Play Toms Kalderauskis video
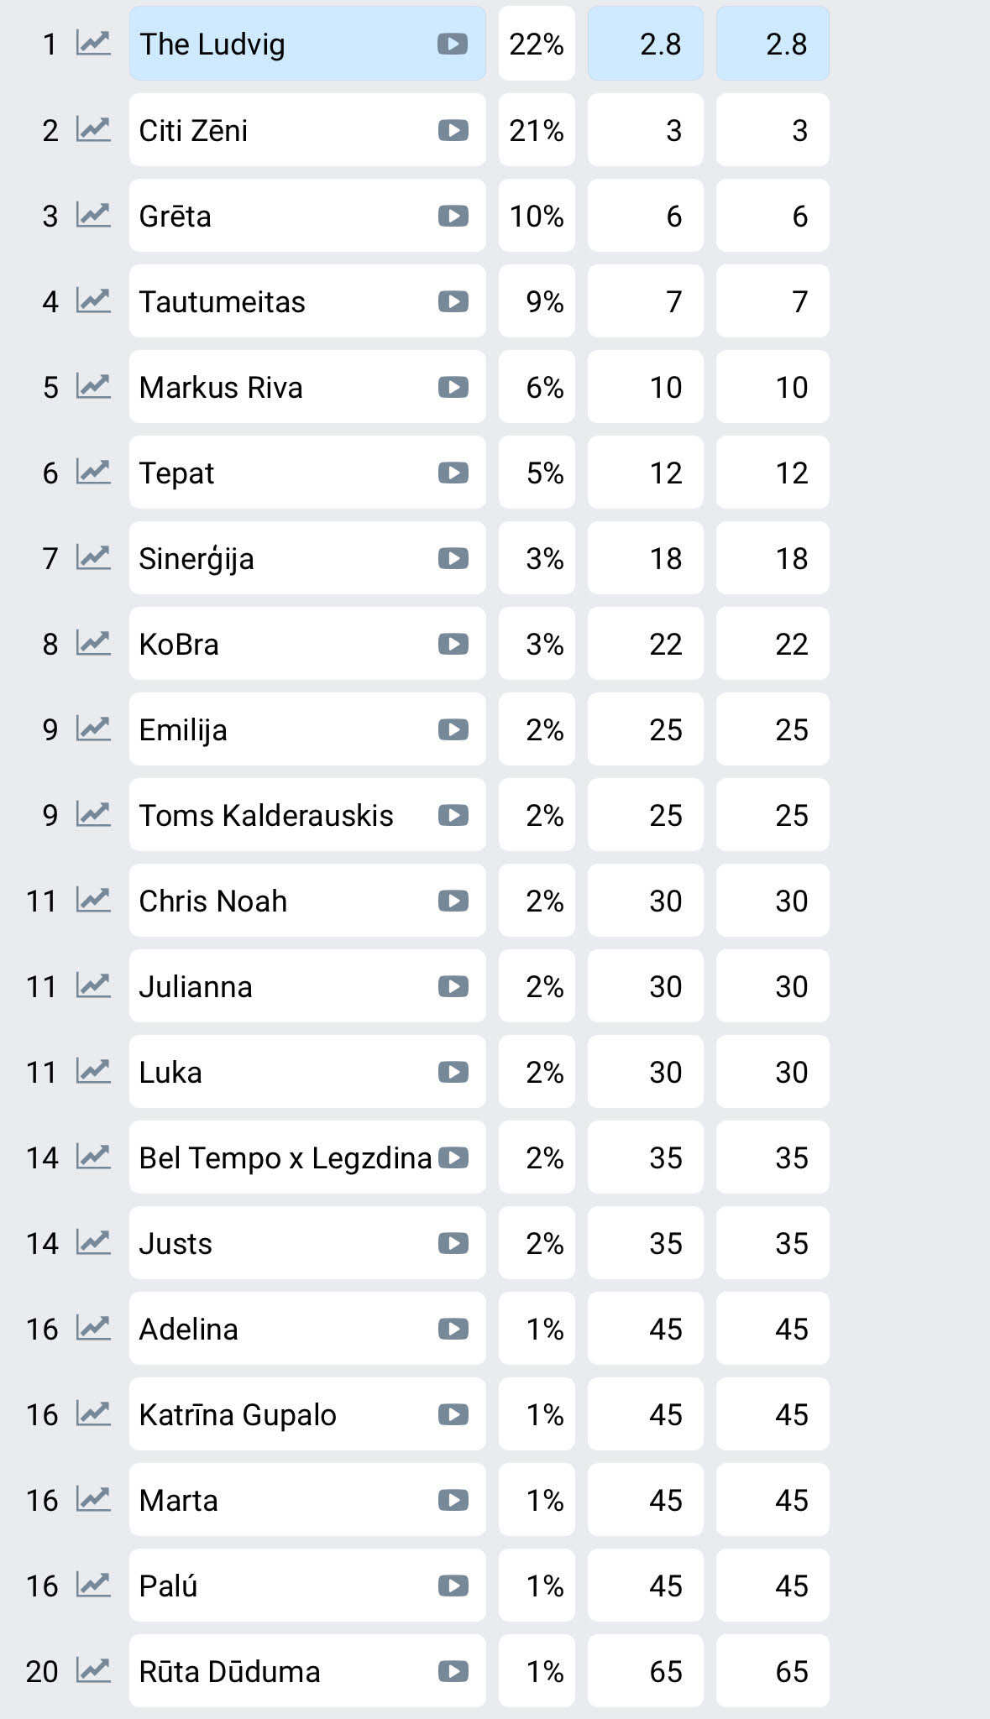Viewport: 990px width, 1719px height. pyautogui.click(x=453, y=815)
